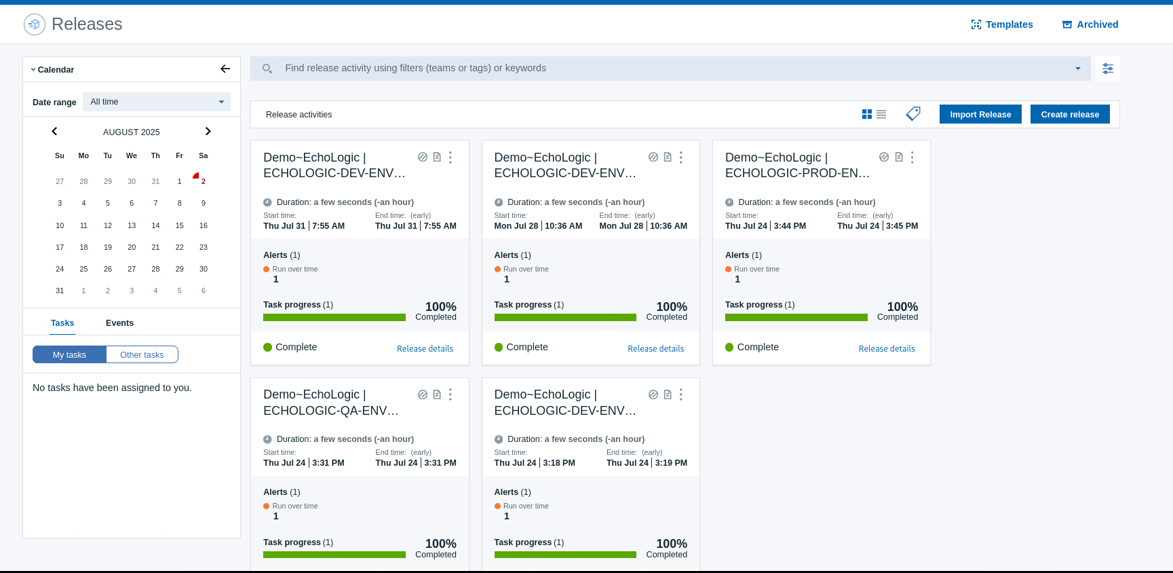Switch to the Tasks tab
Viewport: 1173px width, 573px height.
coord(62,323)
